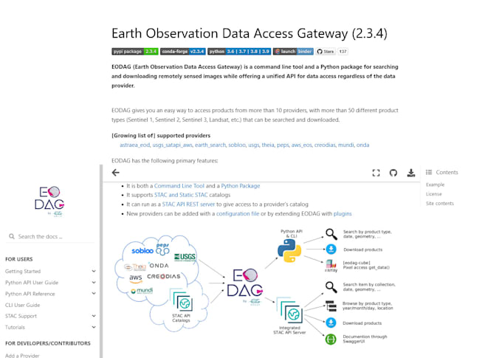Click the search magnifier icon in sidebar
Viewport: 502px width, 358px height.
tap(12, 236)
